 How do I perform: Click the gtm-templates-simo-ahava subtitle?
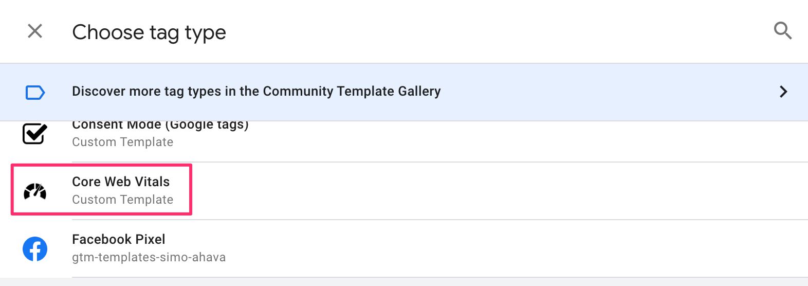tap(149, 257)
